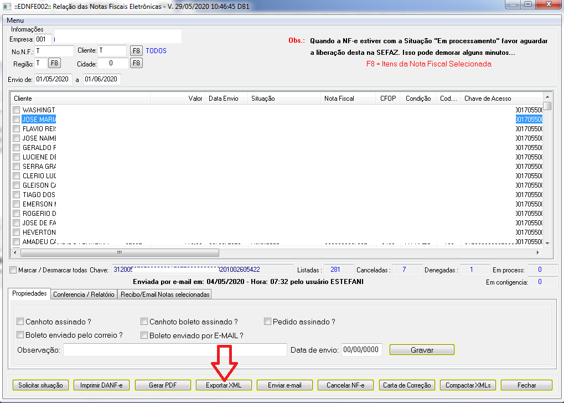Click Imprimir DANF-e button
This screenshot has width=564, height=403.
click(101, 385)
